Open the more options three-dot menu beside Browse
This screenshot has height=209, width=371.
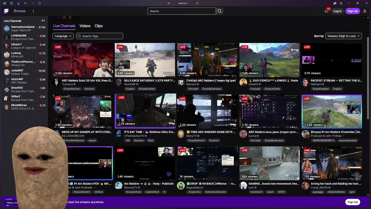[33, 11]
